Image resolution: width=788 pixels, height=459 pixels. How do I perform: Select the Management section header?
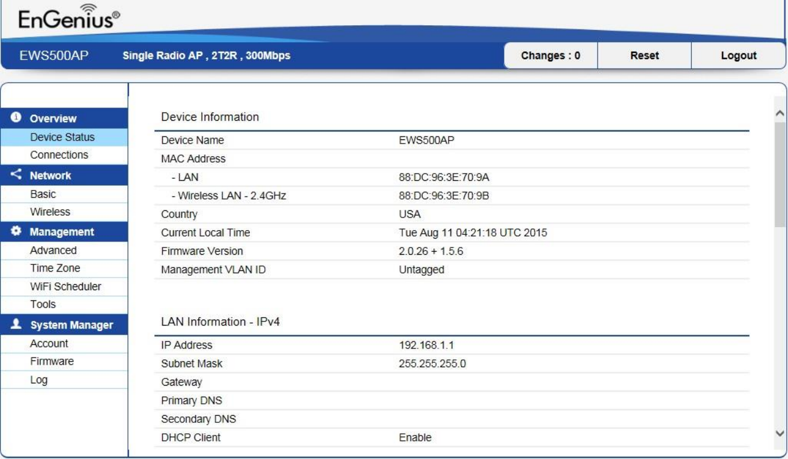[64, 232]
